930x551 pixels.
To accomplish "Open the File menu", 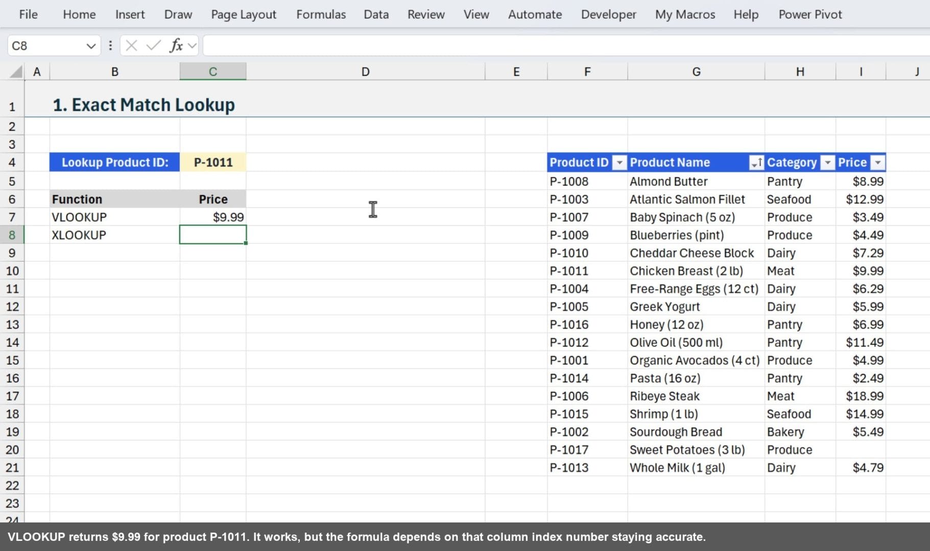I will click(x=28, y=14).
